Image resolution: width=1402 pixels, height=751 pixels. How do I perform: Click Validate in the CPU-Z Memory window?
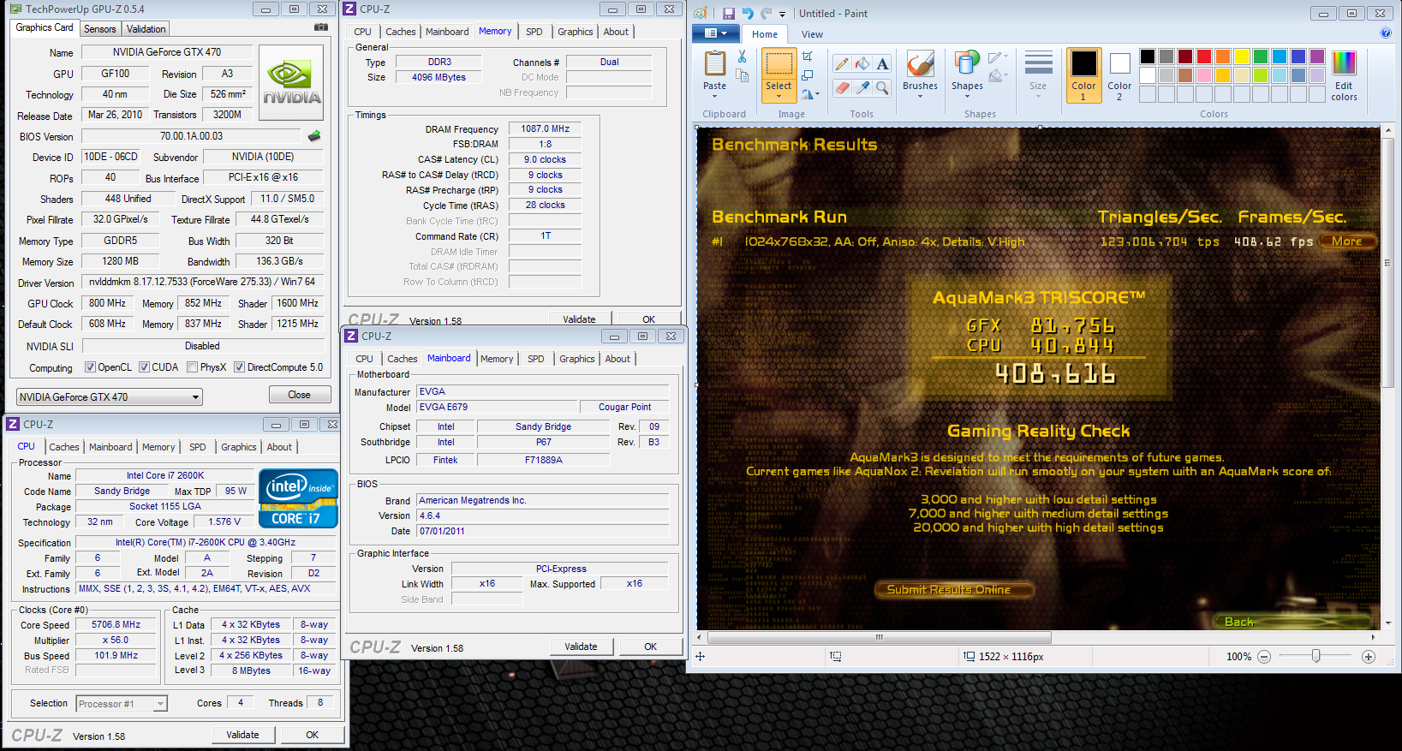tap(579, 319)
